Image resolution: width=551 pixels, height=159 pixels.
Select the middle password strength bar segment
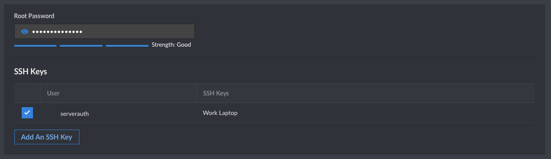point(81,45)
